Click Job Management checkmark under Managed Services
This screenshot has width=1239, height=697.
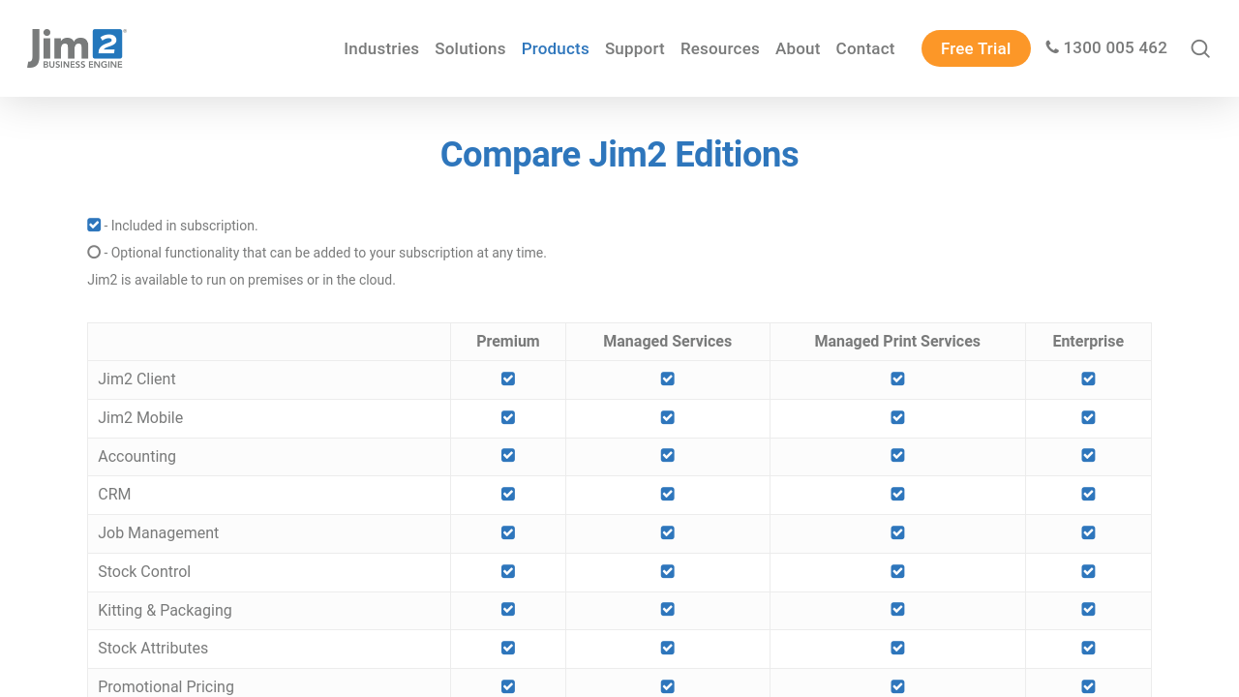(x=668, y=532)
